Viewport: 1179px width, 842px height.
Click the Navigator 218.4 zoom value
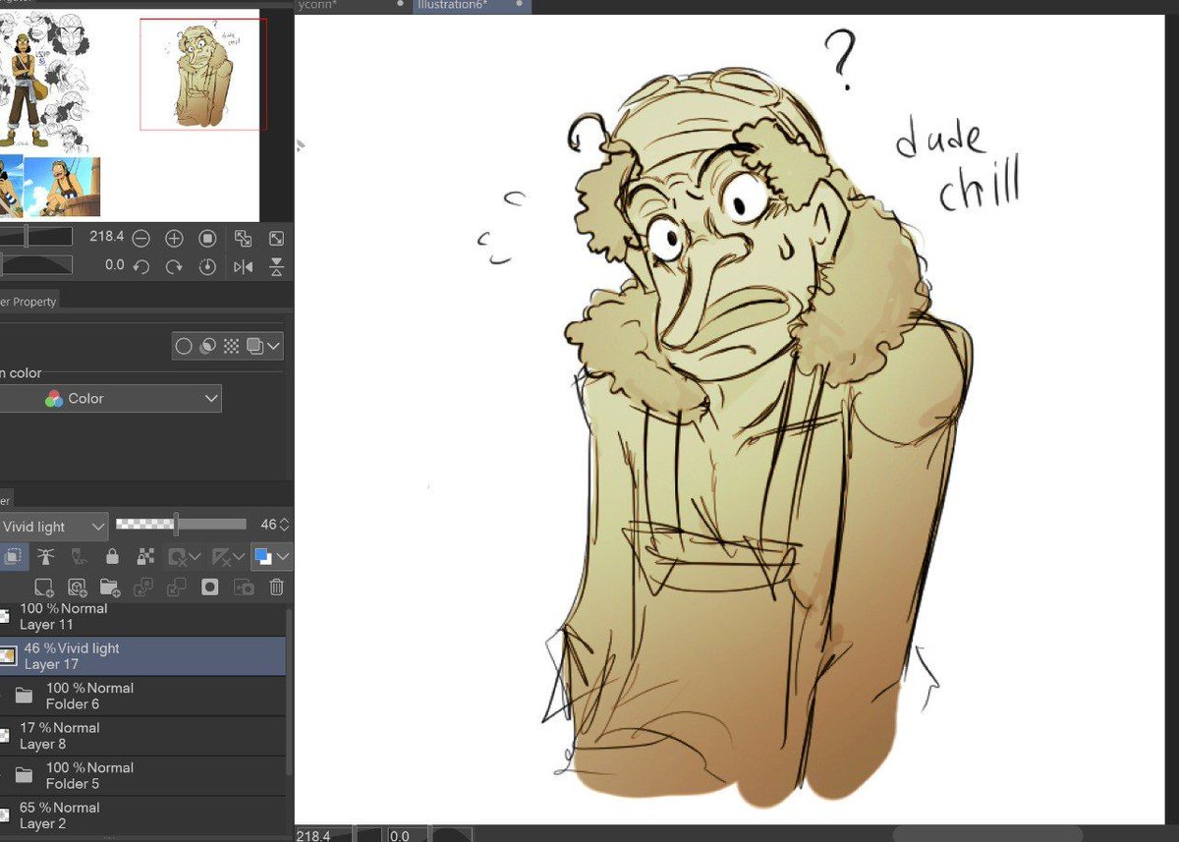click(105, 237)
